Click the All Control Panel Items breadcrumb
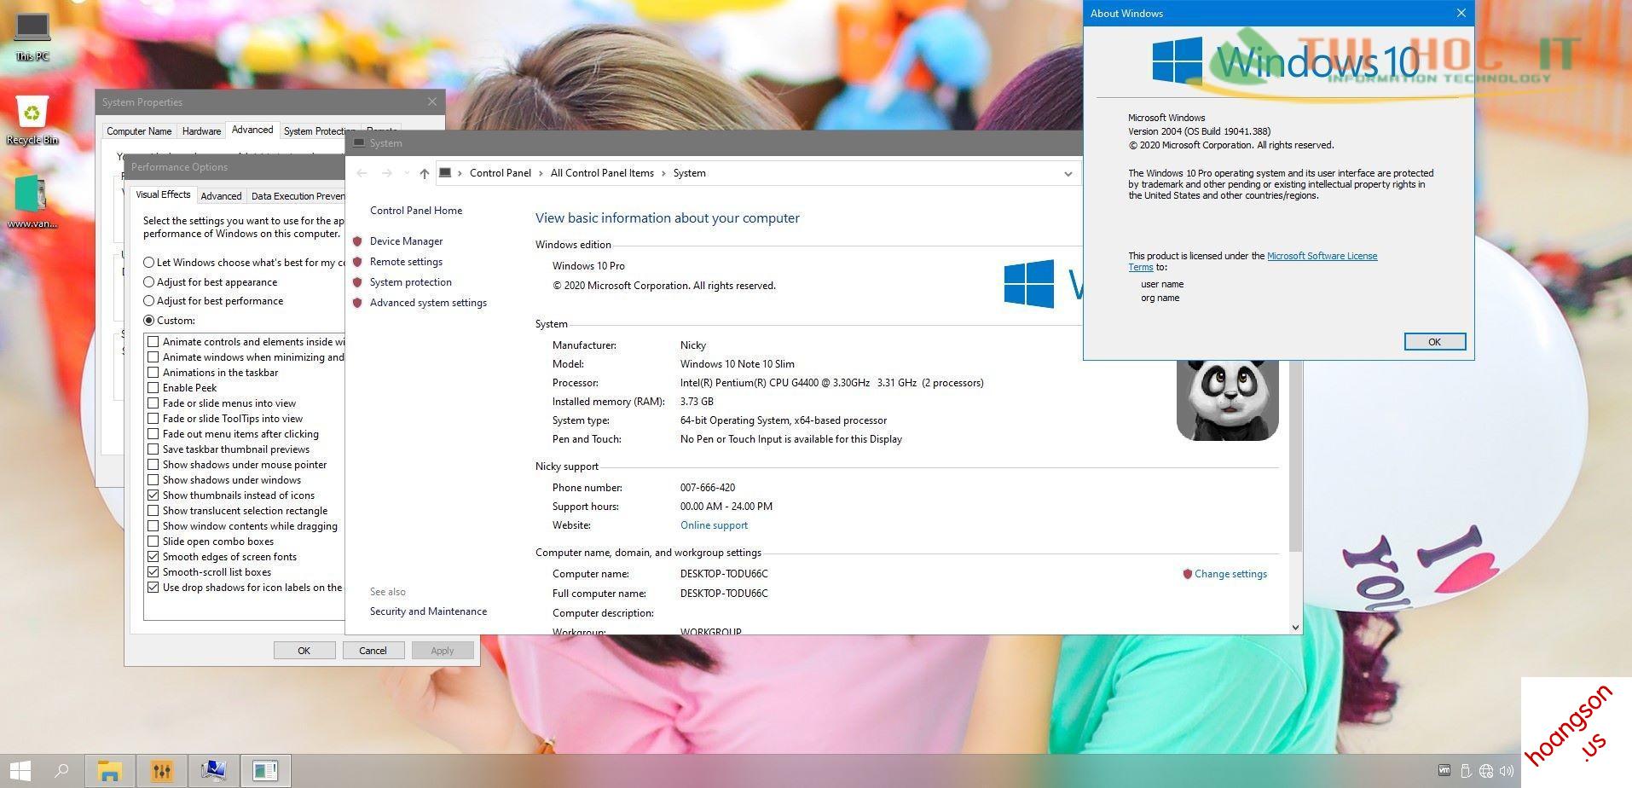Screen dimensions: 1632x788 602,173
